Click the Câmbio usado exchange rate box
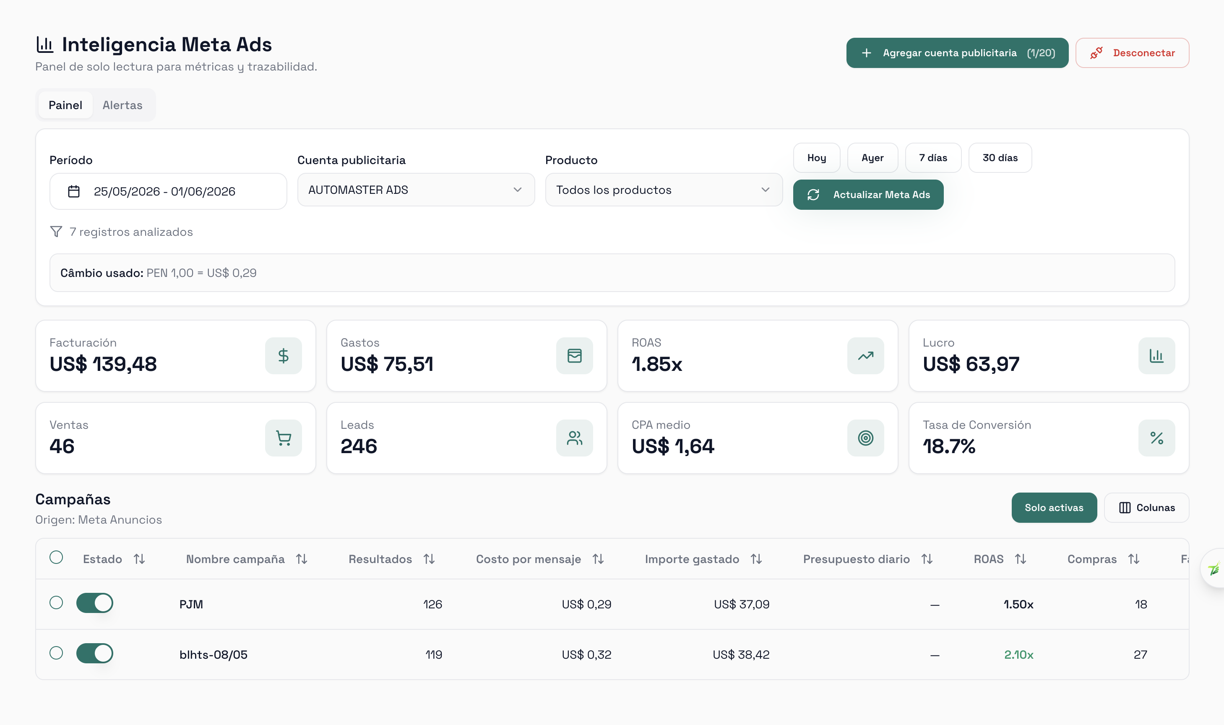Viewport: 1224px width, 725px height. coord(612,273)
